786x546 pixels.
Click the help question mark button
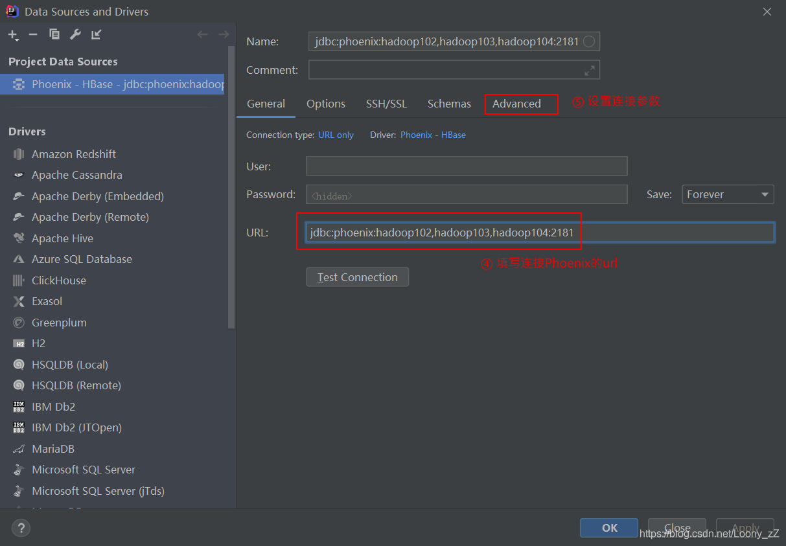[x=21, y=528]
